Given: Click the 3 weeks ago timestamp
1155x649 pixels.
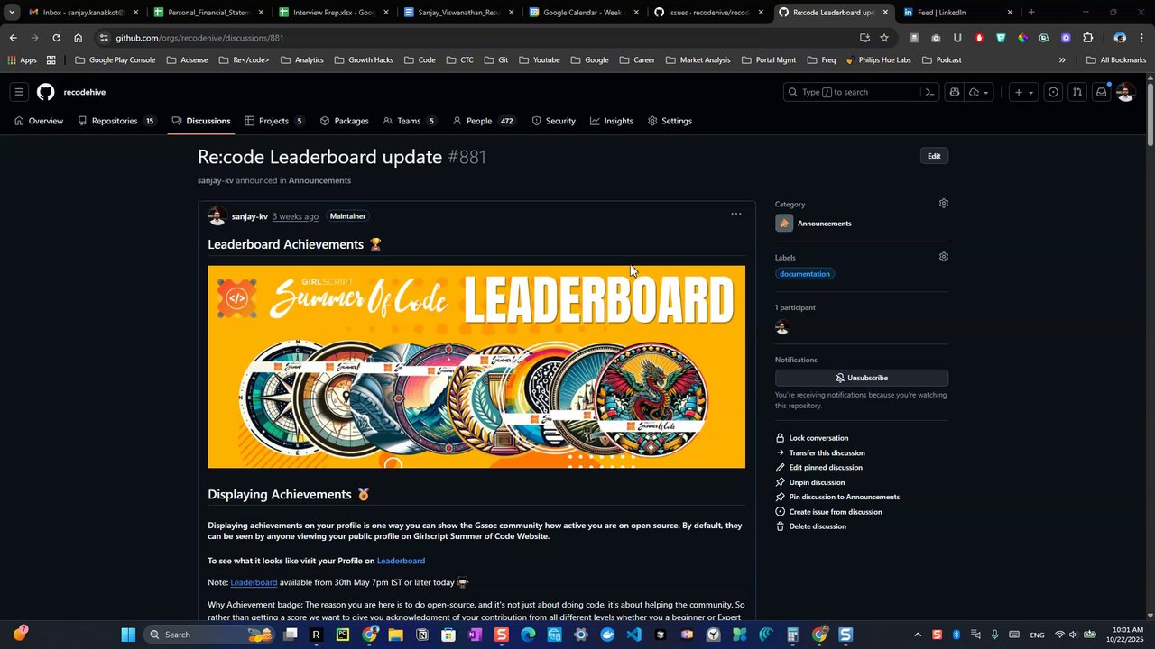Looking at the screenshot, I should (295, 216).
